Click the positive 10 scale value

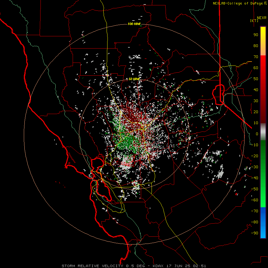click(256, 123)
